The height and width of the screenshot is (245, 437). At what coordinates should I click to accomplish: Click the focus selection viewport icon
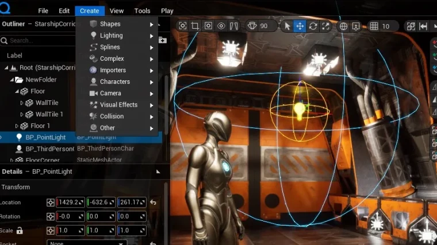pyautogui.click(x=182, y=26)
